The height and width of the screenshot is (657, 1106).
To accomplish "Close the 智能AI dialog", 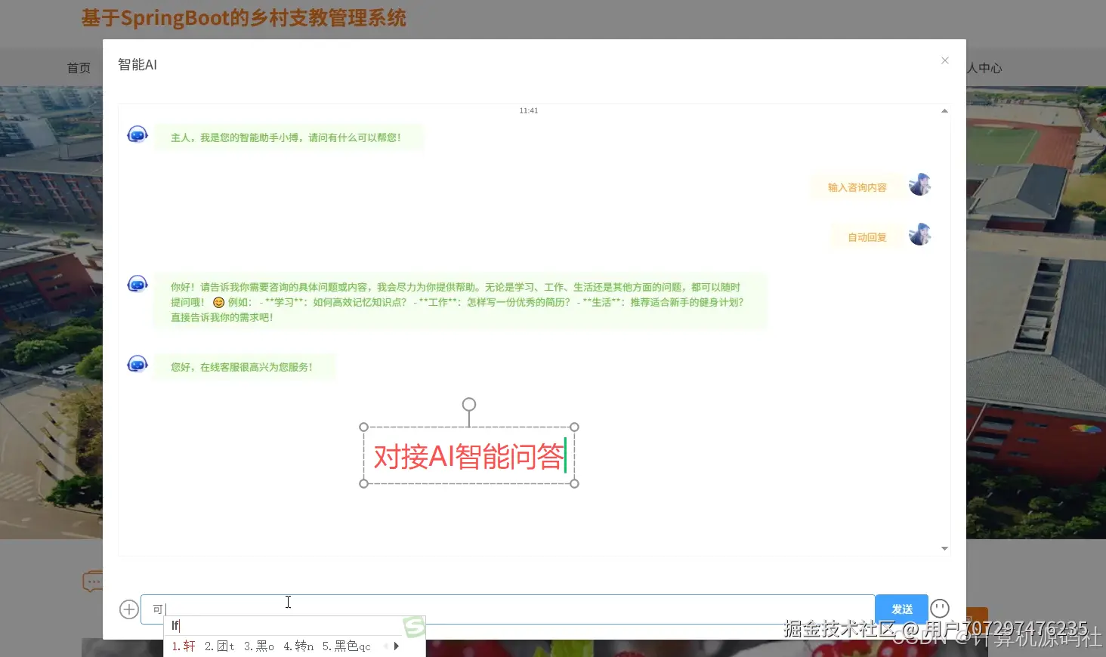I will (x=944, y=60).
